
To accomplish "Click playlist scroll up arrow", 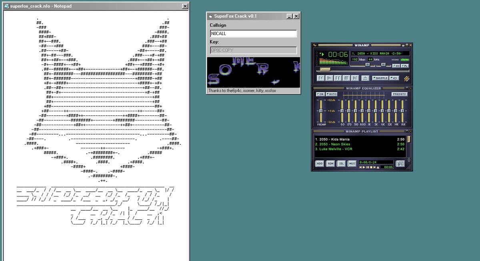I will pos(409,159).
